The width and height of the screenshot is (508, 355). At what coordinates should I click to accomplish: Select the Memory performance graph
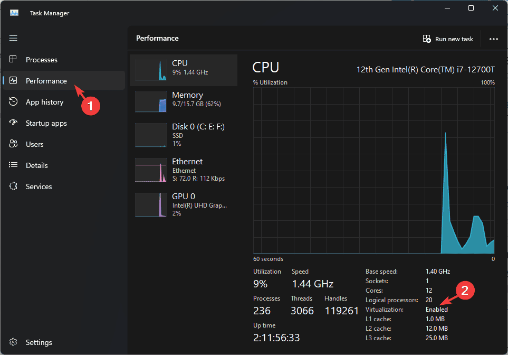pos(151,101)
